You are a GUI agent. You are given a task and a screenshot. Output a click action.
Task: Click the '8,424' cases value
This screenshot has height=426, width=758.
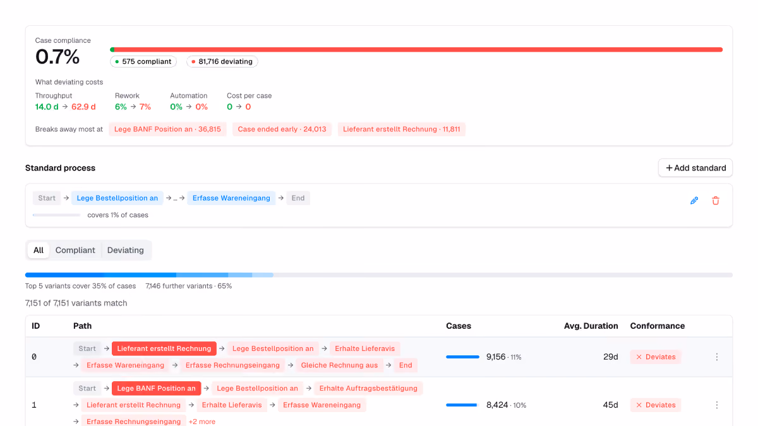[x=497, y=405]
